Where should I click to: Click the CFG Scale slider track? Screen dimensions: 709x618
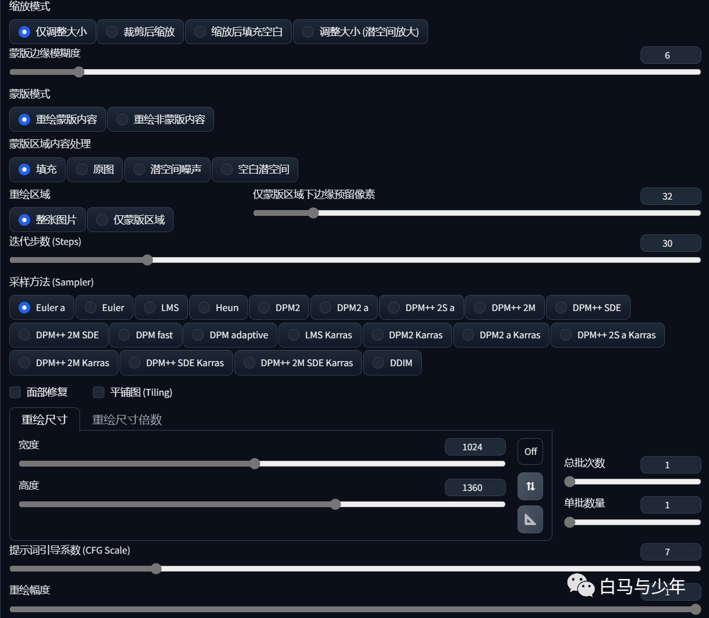(355, 569)
